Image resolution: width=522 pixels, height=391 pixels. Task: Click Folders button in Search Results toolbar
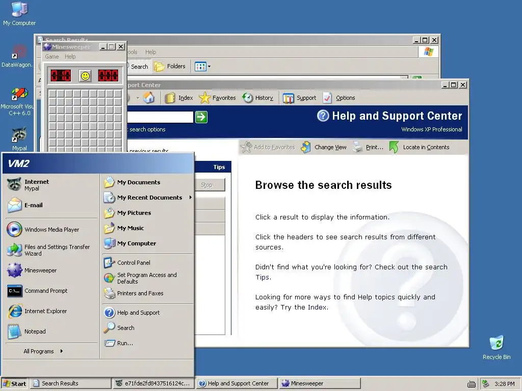point(170,67)
